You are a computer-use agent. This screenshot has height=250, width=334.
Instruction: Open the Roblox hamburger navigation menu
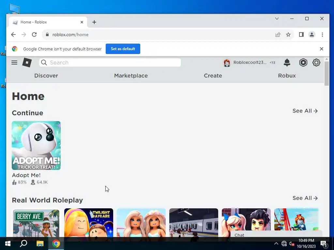pyautogui.click(x=14, y=62)
